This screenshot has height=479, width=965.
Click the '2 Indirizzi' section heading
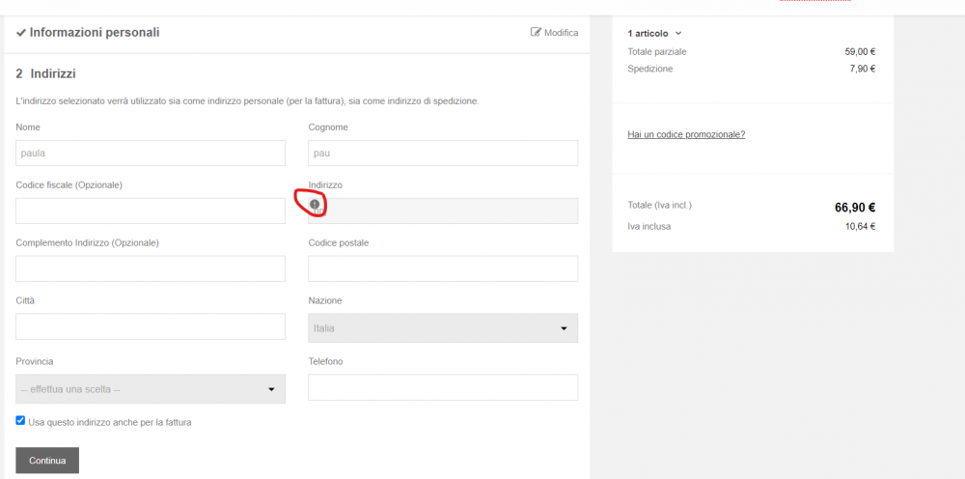click(x=45, y=74)
